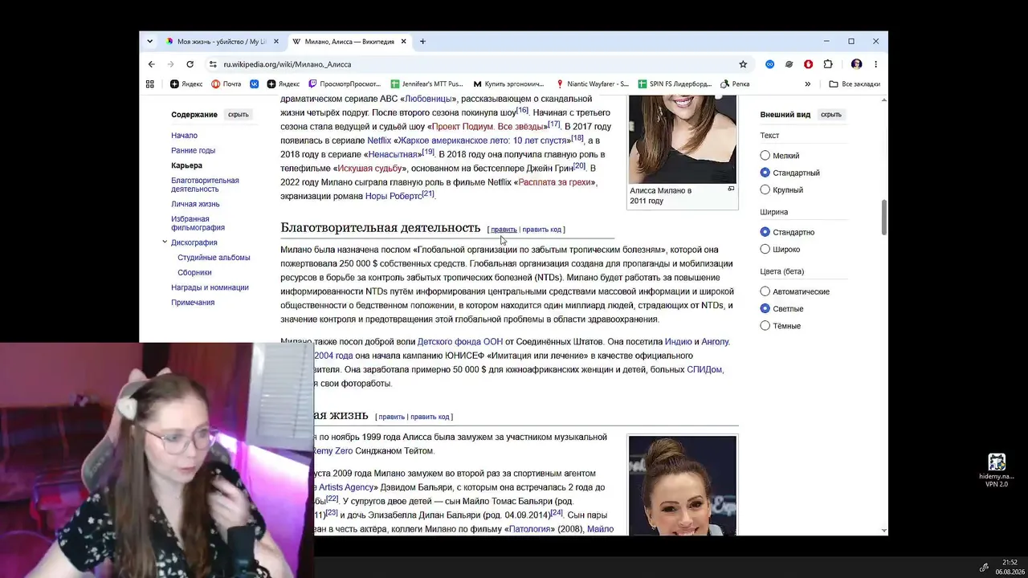Go to Избранная фильмография in contents

[x=198, y=223]
